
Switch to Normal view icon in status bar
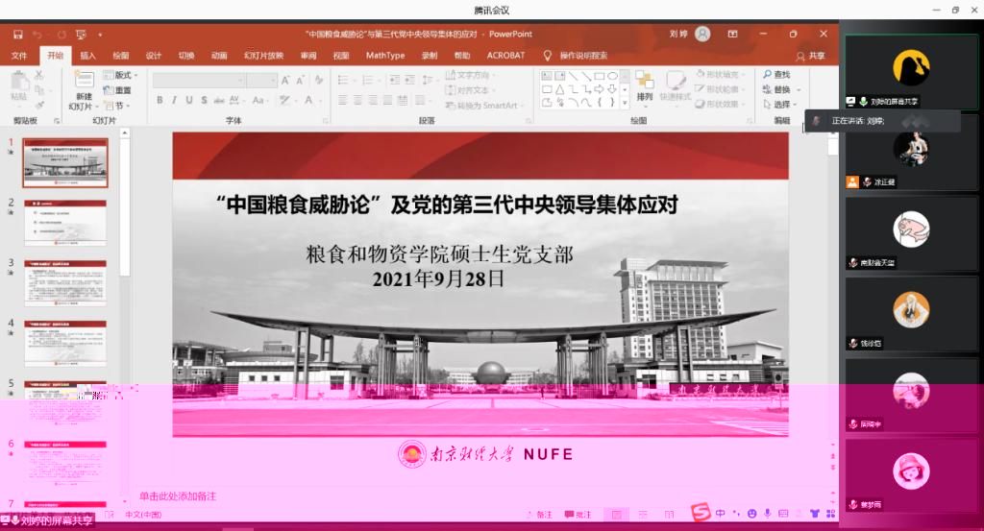coord(617,514)
